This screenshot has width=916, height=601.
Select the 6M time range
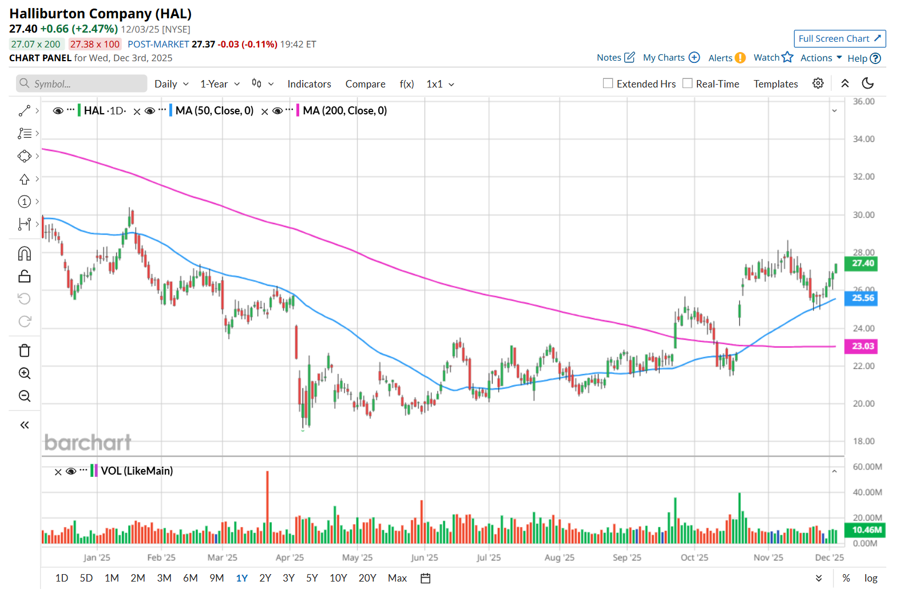(x=191, y=578)
